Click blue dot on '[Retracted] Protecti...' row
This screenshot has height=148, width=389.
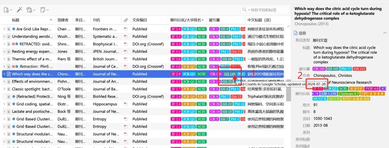(14, 97)
